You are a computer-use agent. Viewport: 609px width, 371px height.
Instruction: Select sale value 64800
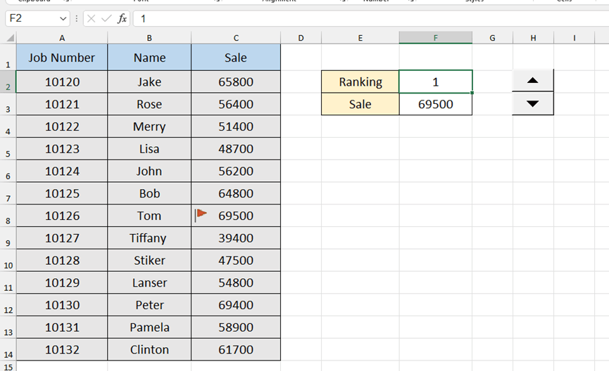pyautogui.click(x=236, y=193)
